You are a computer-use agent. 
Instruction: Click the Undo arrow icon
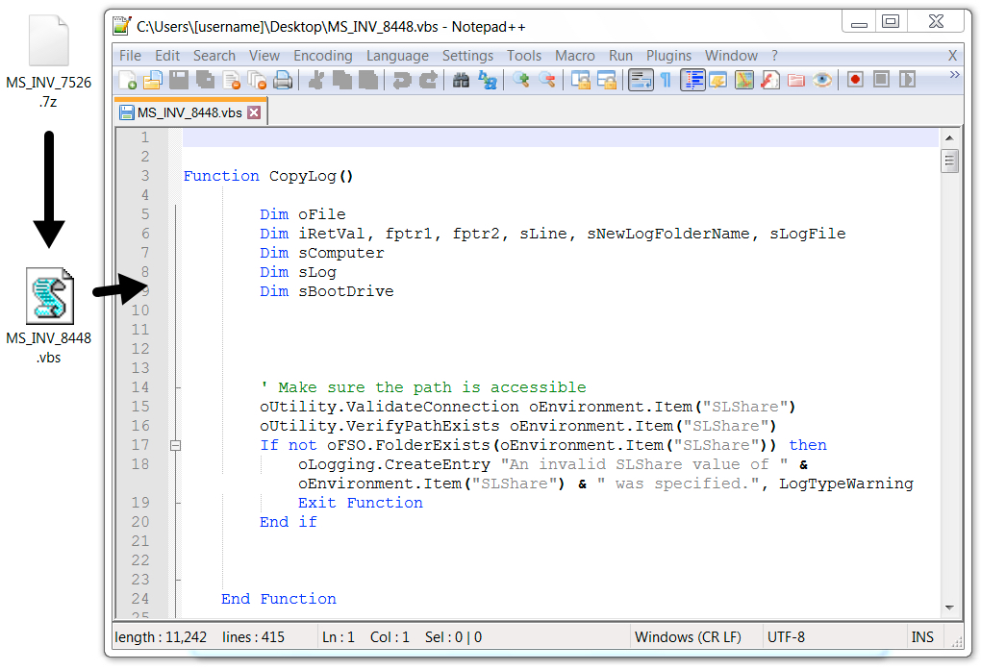(x=402, y=80)
